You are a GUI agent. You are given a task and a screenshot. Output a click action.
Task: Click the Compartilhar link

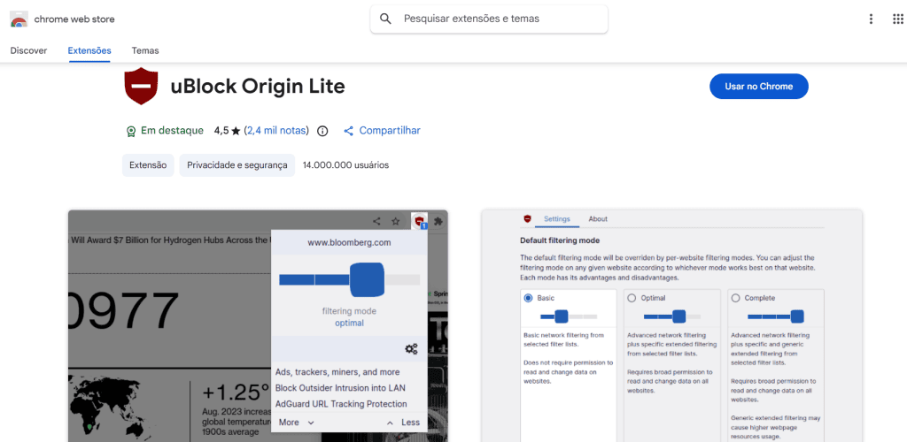tap(390, 131)
